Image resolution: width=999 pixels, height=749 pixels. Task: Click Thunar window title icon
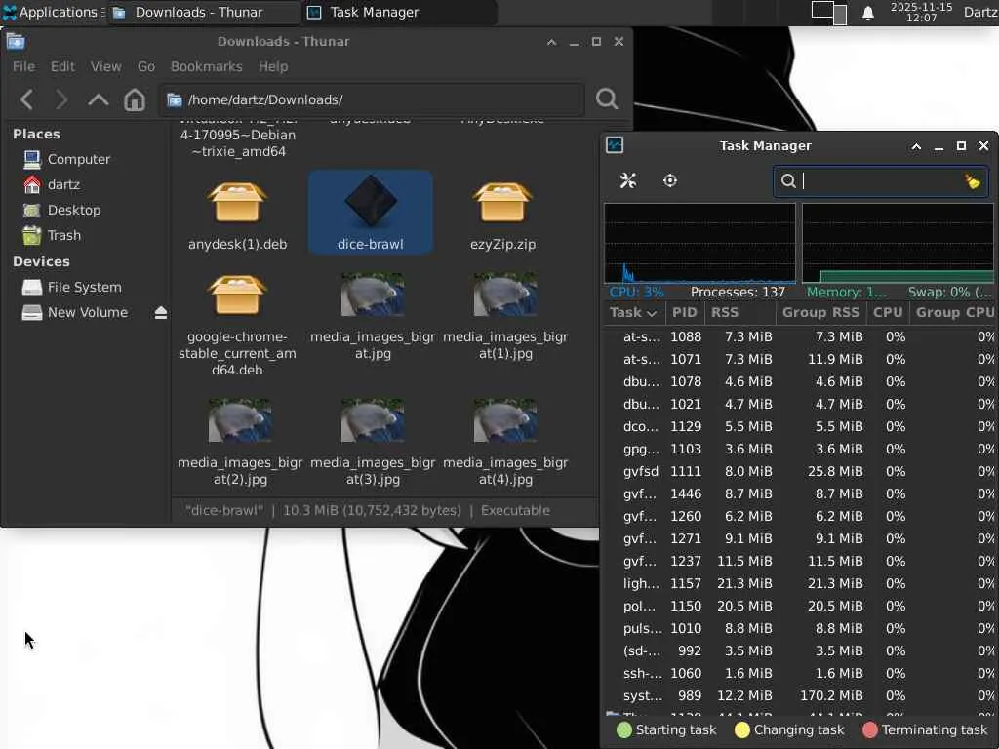16,41
